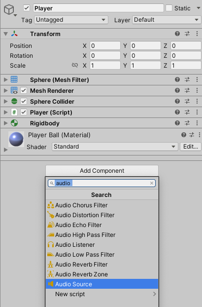Enable the Static checkbox
202x307 pixels.
coord(169,8)
